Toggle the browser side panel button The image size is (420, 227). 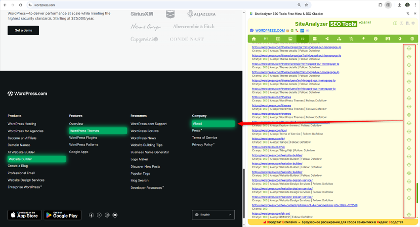coord(388,5)
